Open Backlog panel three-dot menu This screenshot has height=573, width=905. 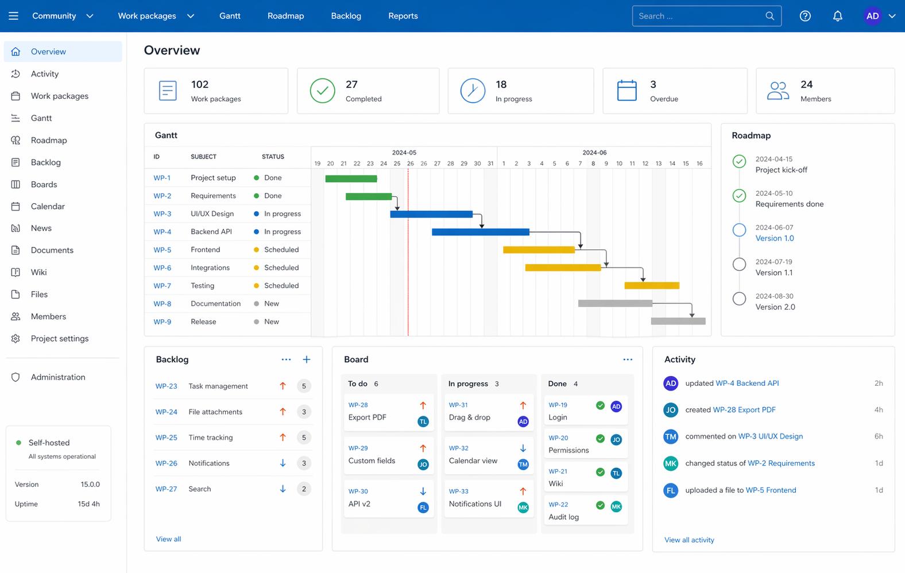click(x=286, y=359)
